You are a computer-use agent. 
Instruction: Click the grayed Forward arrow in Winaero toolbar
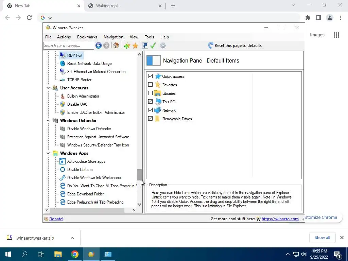click(x=106, y=46)
